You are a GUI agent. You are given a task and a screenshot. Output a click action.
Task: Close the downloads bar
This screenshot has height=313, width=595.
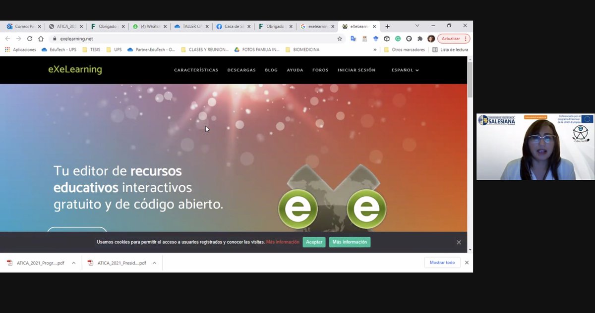pyautogui.click(x=467, y=262)
